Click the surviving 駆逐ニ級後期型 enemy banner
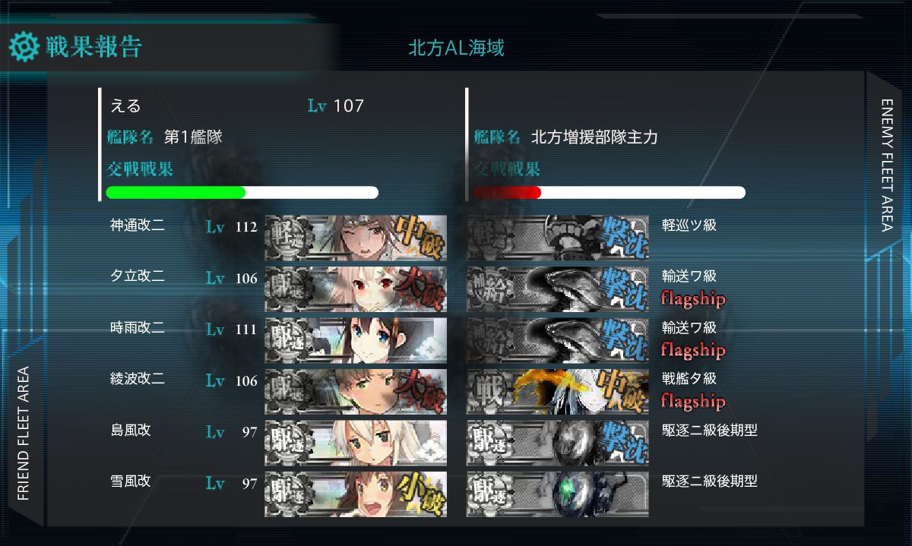912x546 pixels. pyautogui.click(x=558, y=494)
